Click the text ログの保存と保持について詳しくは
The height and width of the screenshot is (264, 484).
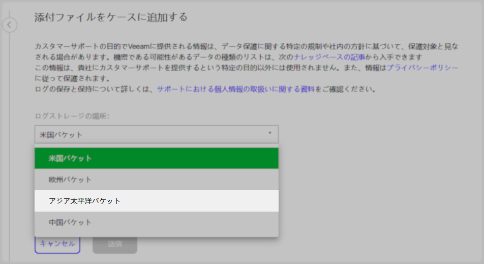[95, 90]
